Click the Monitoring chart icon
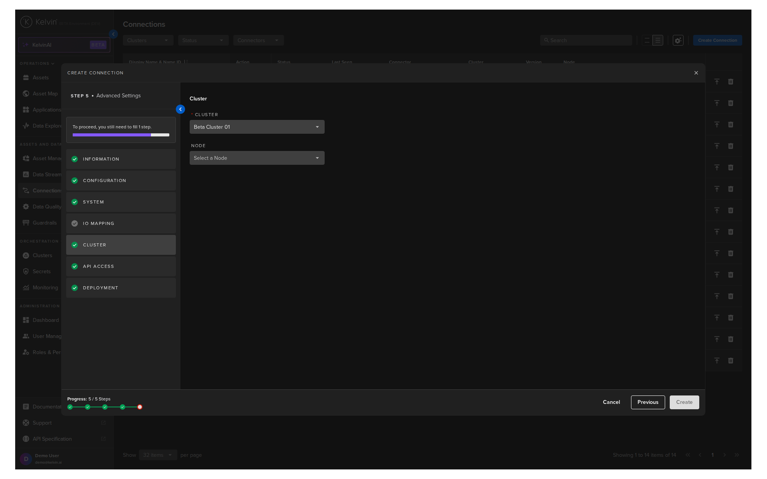 click(26, 287)
